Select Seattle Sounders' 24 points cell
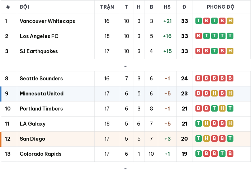Image resolution: width=251 pixels, height=174 pixels. click(184, 79)
